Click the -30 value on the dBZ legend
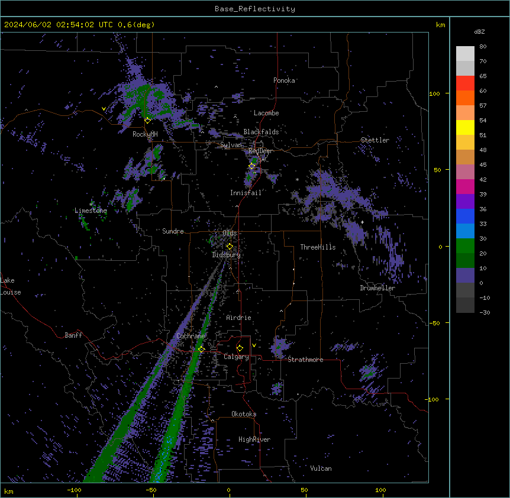 (x=485, y=312)
